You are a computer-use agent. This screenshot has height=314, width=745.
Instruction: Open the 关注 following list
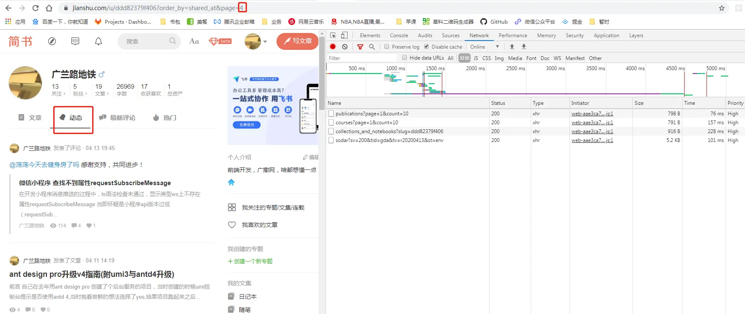[x=58, y=90]
